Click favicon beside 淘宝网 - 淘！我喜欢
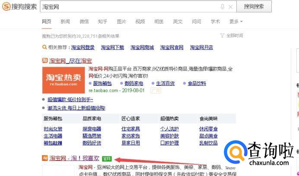299x176 pixels. tap(45, 158)
